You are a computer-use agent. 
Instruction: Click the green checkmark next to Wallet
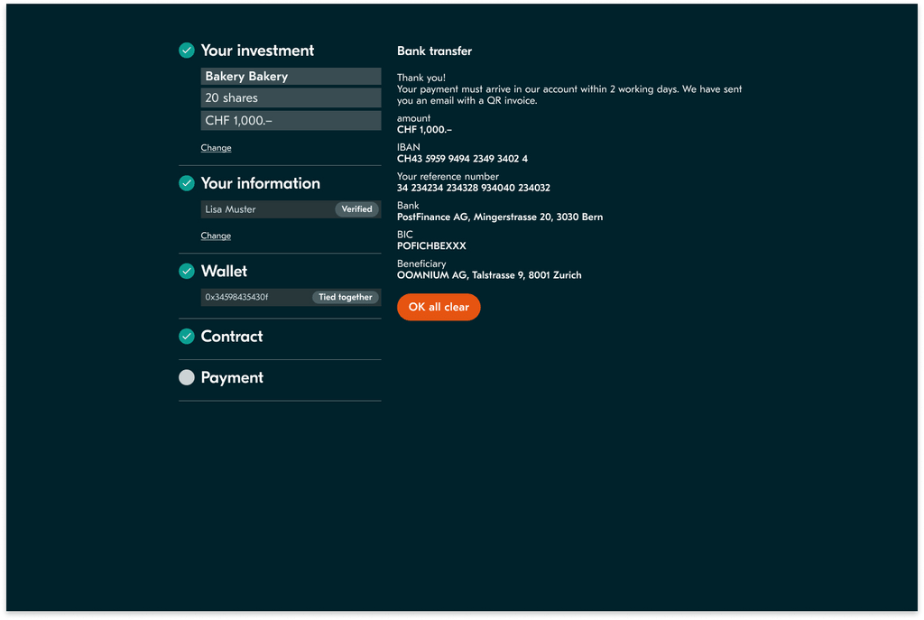click(x=187, y=271)
